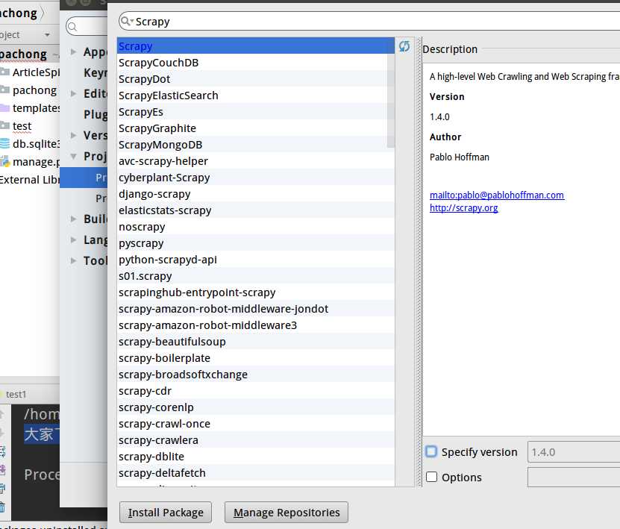Click the package list scrollbar
The width and height of the screenshot is (620, 529).
pos(391,93)
